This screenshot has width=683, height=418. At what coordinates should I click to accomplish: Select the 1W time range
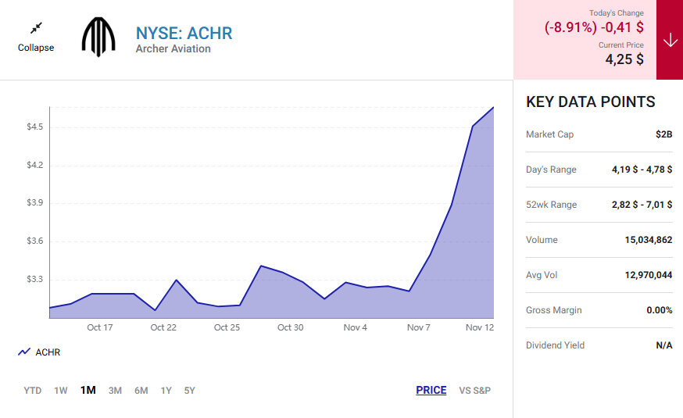[x=61, y=391]
